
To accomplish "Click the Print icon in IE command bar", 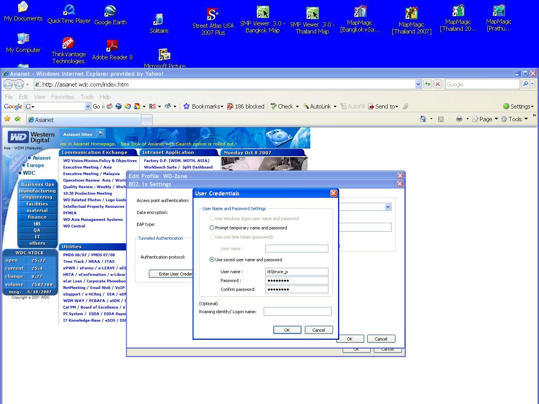I will point(459,119).
